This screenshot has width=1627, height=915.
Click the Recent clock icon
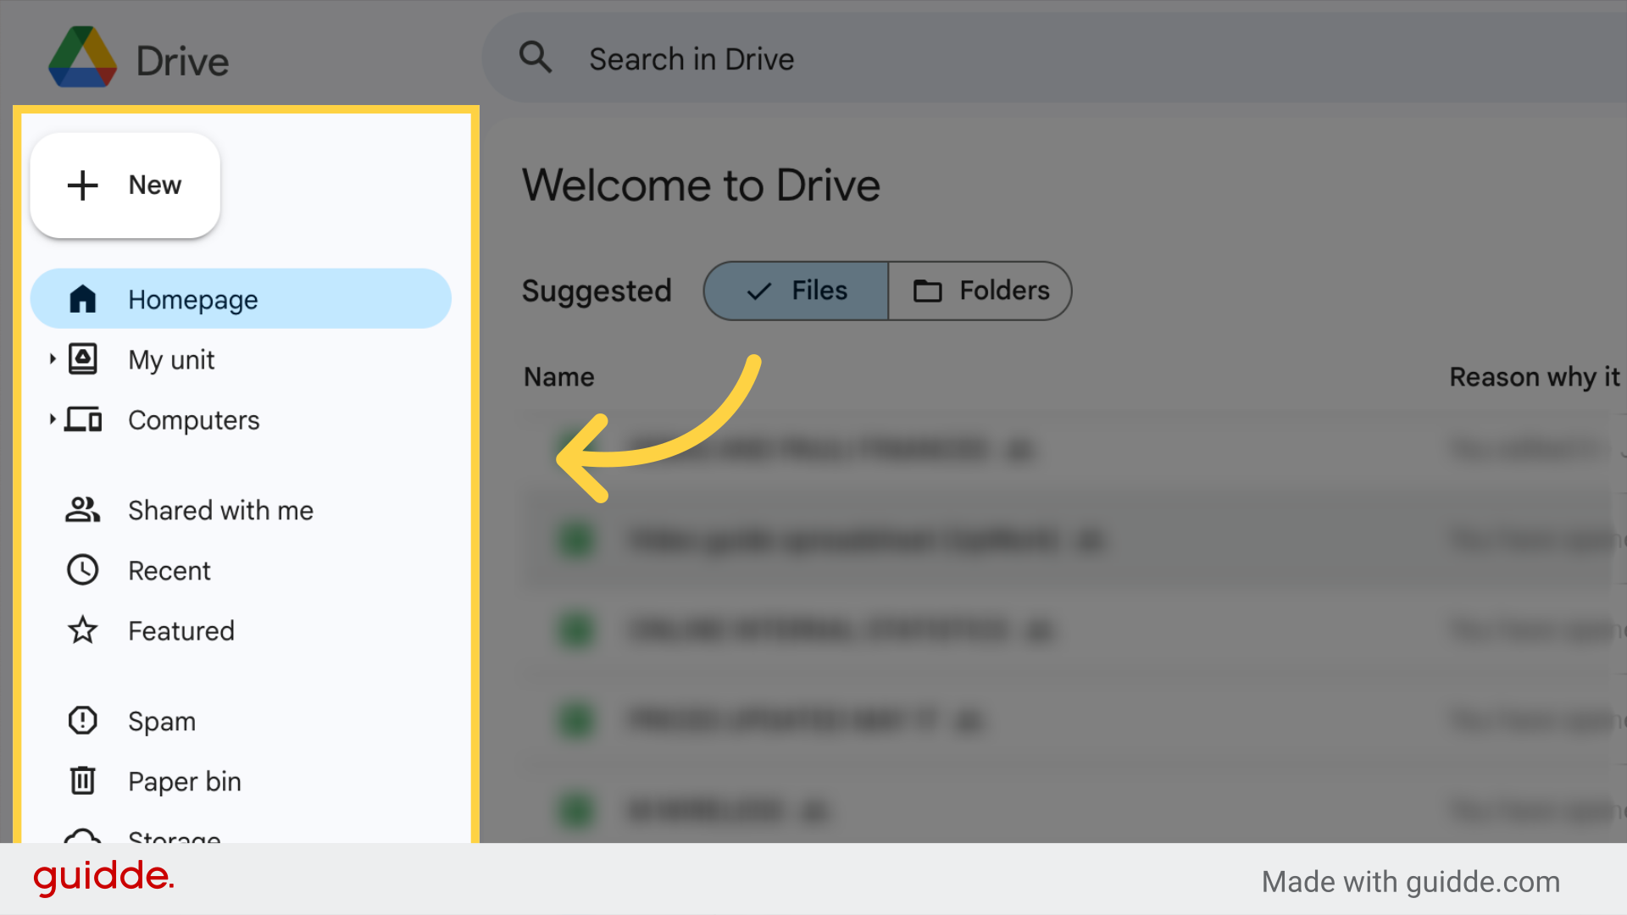coord(83,570)
